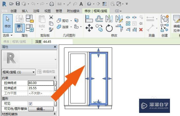
Task: Click the Undo arrow in quick access toolbar
Action: [x=33, y=4]
